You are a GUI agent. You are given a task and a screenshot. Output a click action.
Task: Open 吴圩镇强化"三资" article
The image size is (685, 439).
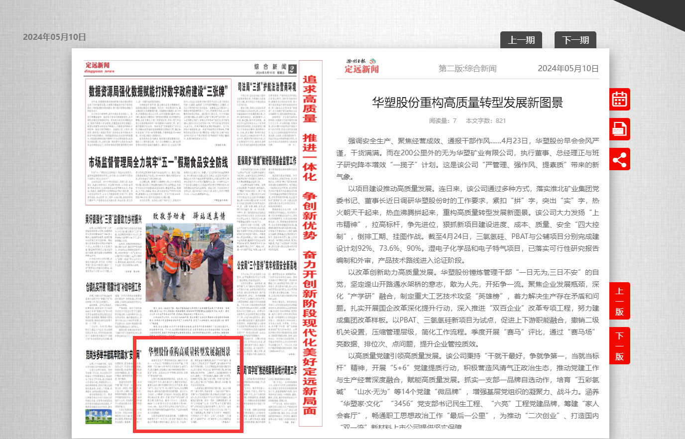point(114,219)
